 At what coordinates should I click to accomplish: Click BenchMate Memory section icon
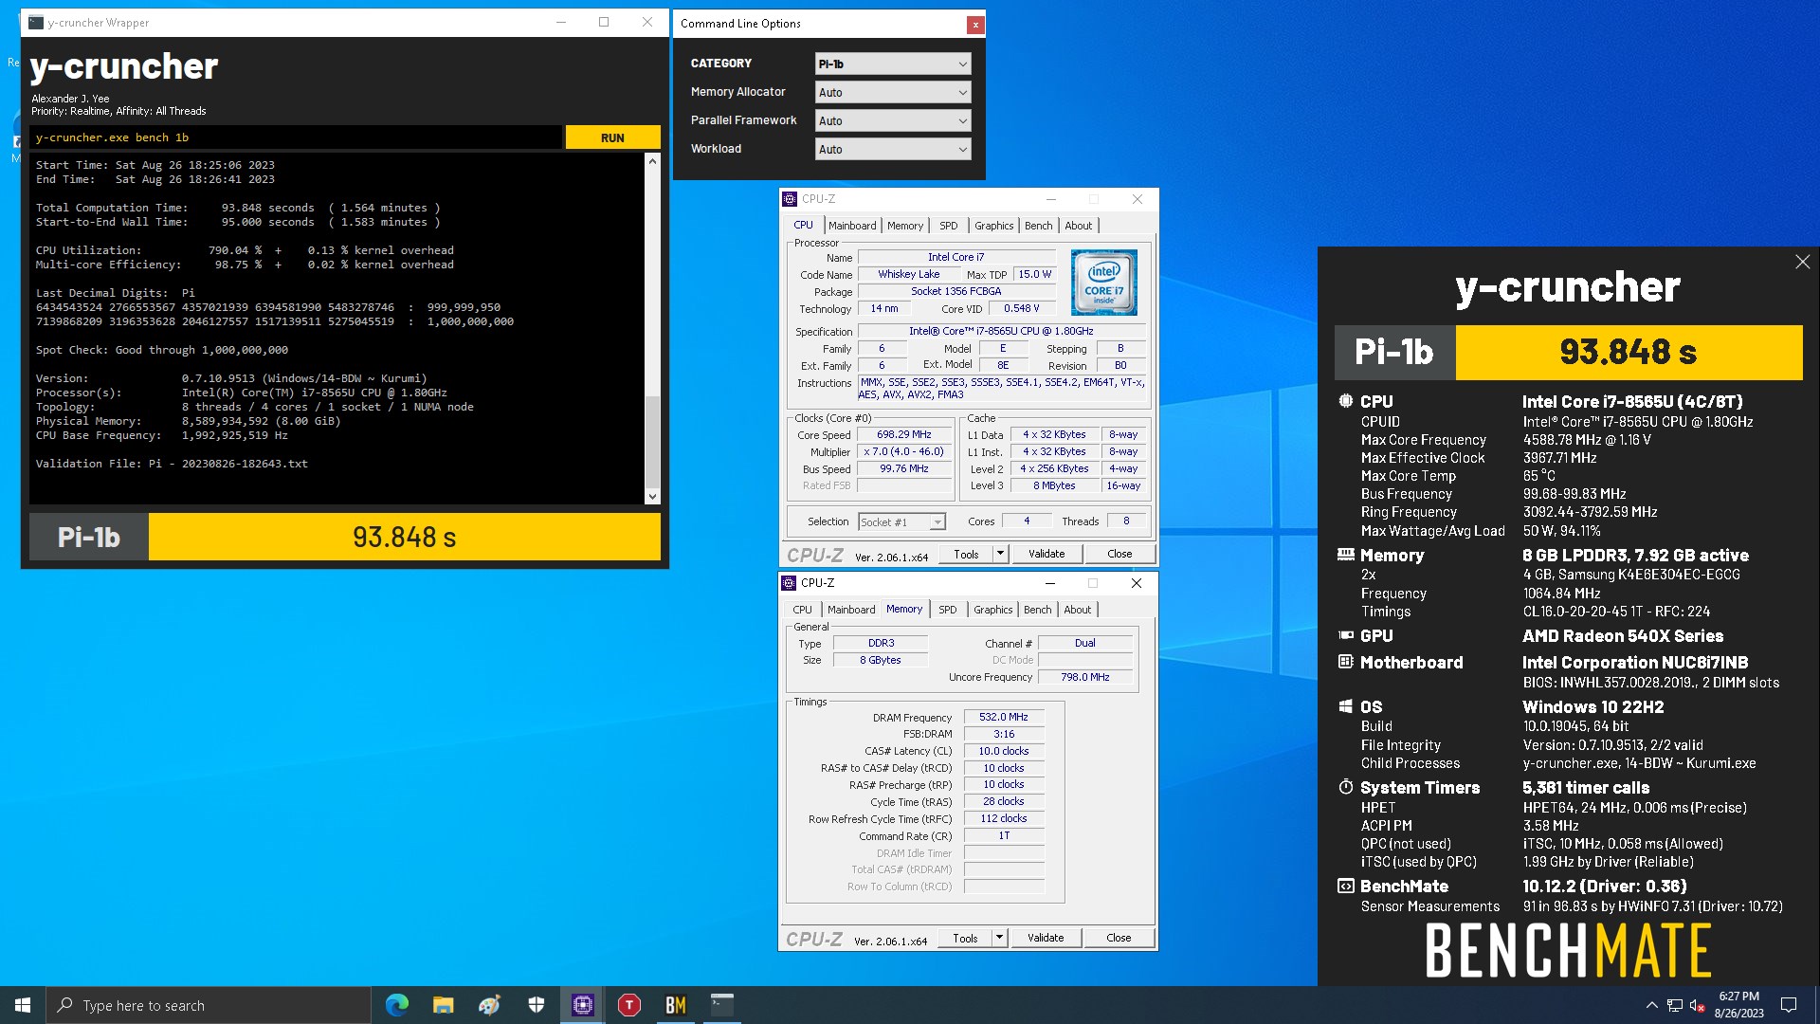[x=1345, y=555]
